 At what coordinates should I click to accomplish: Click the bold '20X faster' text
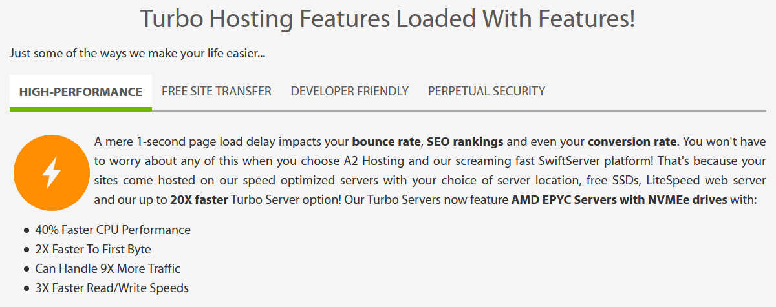pos(199,199)
